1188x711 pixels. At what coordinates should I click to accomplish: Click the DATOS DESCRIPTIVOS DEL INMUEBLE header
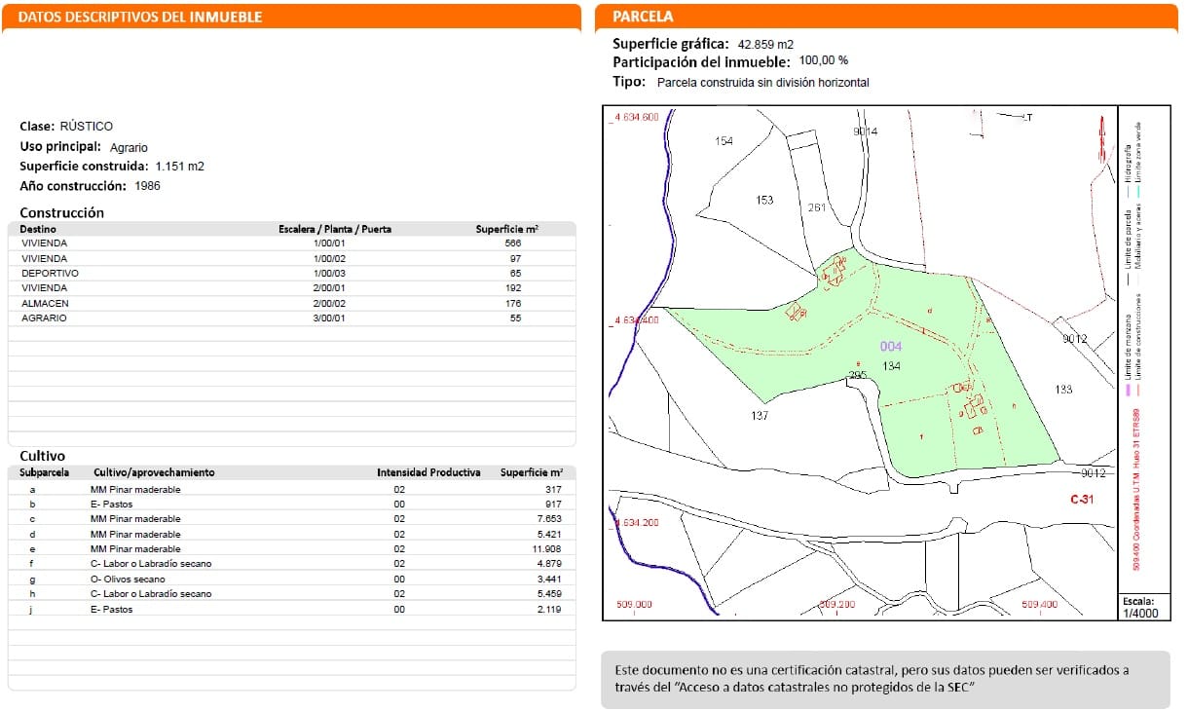pyautogui.click(x=140, y=18)
